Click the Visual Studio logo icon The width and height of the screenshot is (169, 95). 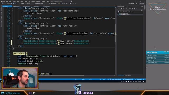click(x=2, y=1)
